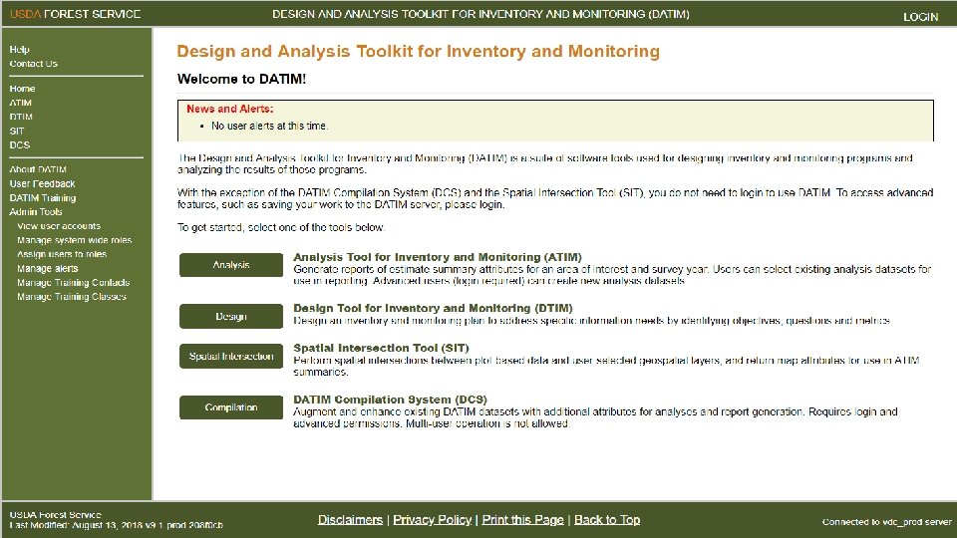The width and height of the screenshot is (957, 538).
Task: Click 'Design Tool for Inventory and Monitoring (DTIM)' heading
Action: tap(433, 308)
